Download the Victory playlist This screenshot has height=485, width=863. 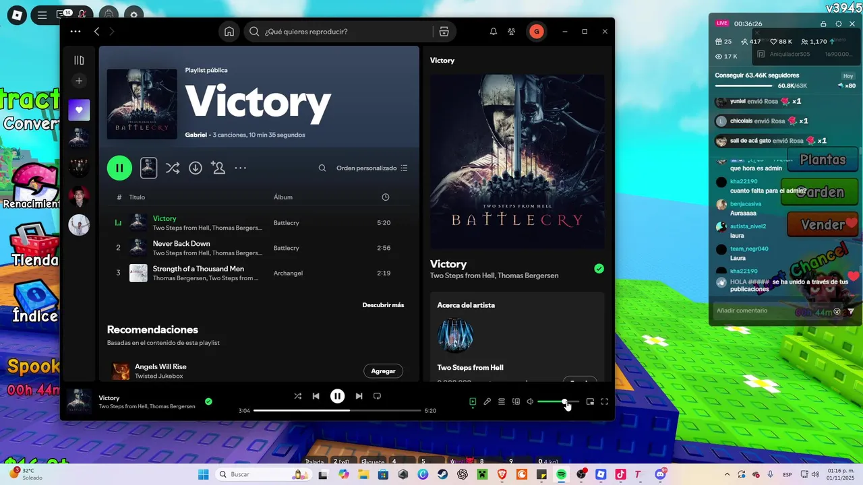[196, 168]
